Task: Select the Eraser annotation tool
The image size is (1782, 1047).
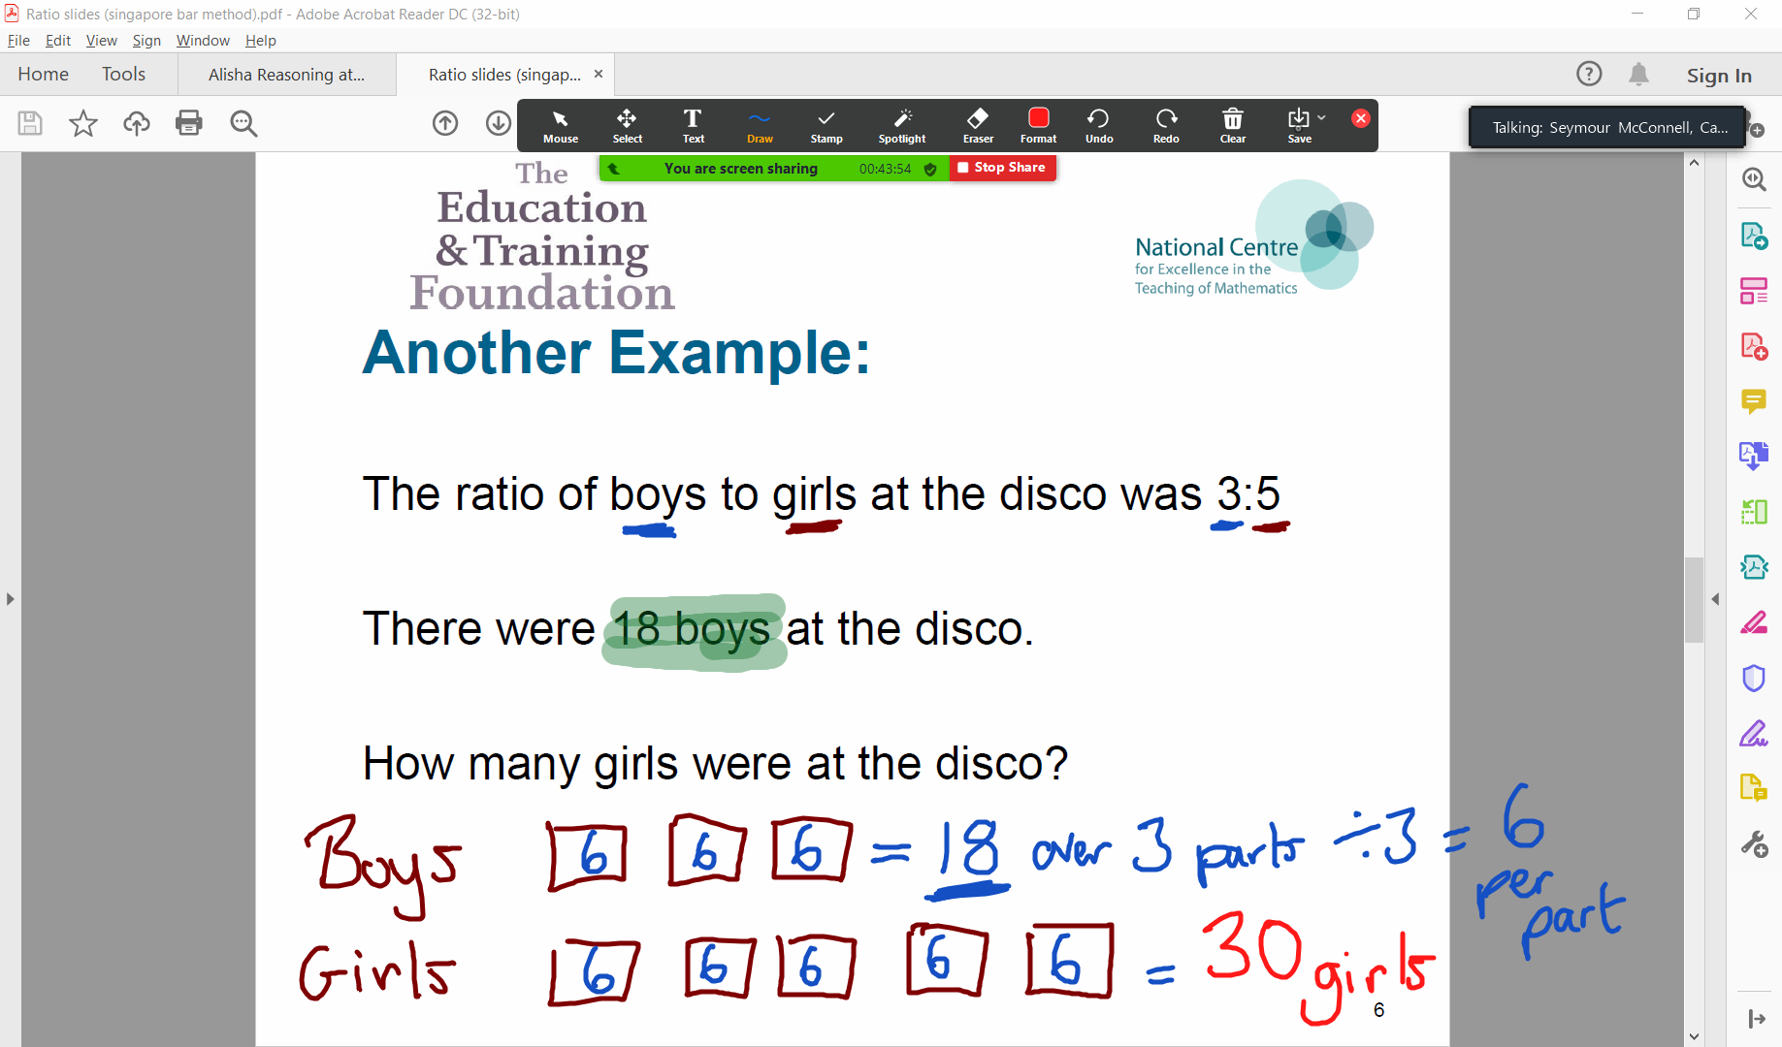Action: (977, 125)
